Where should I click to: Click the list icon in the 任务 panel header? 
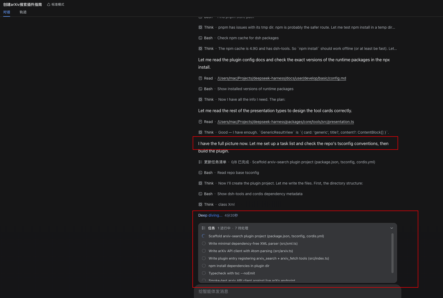click(204, 228)
